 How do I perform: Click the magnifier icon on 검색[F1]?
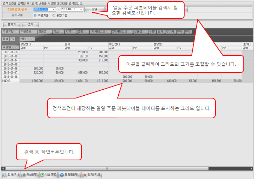pyautogui.click(x=5, y=175)
